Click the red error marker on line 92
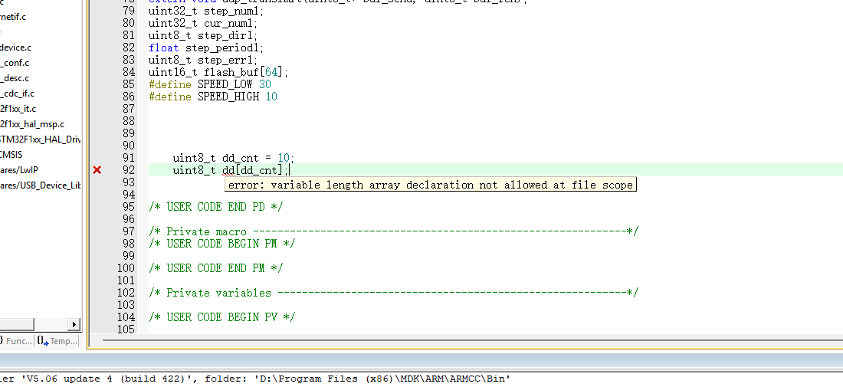This screenshot has width=843, height=387. pos(97,170)
